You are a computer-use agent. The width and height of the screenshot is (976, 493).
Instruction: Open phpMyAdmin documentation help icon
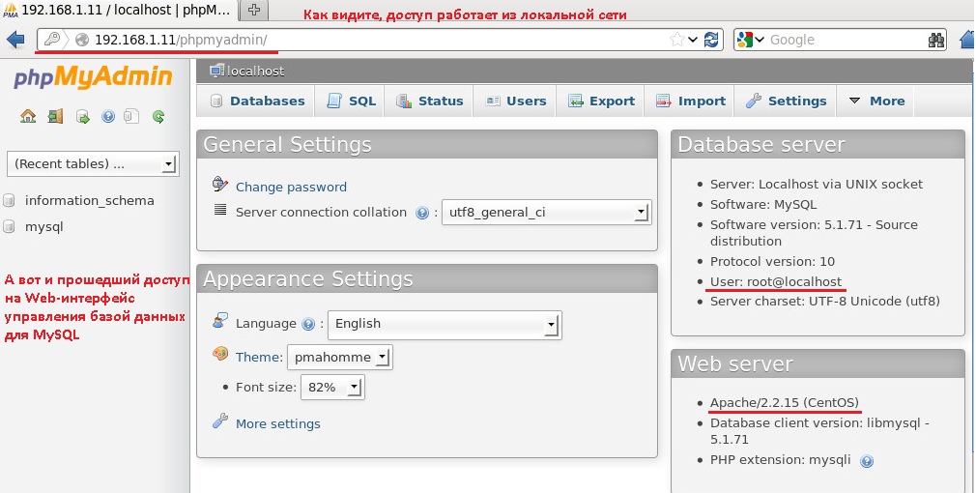[x=108, y=116]
